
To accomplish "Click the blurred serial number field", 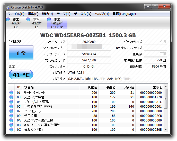I will pyautogui.click(x=89, y=48).
